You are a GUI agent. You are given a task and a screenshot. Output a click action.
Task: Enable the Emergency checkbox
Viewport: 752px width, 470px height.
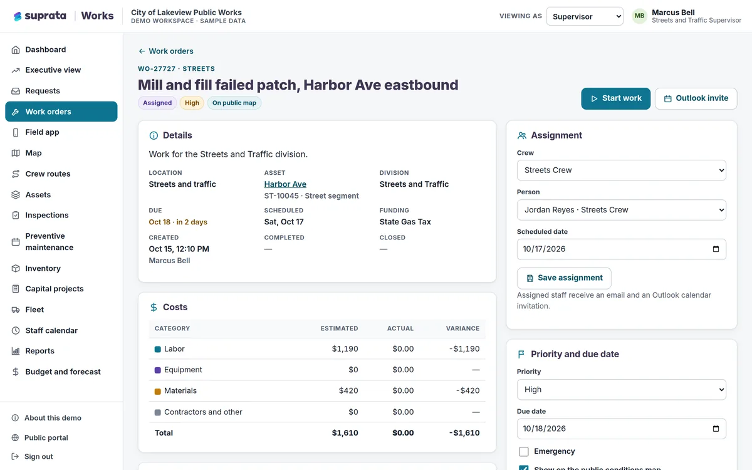(524, 451)
